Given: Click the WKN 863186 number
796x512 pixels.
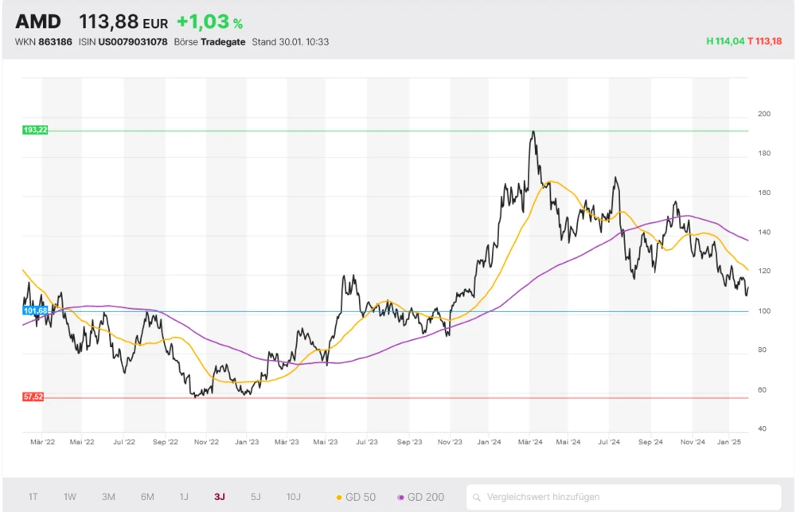Looking at the screenshot, I should [57, 41].
